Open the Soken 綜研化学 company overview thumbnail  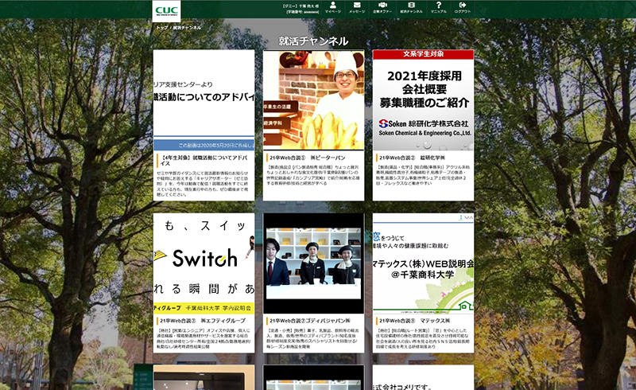[x=423, y=99]
